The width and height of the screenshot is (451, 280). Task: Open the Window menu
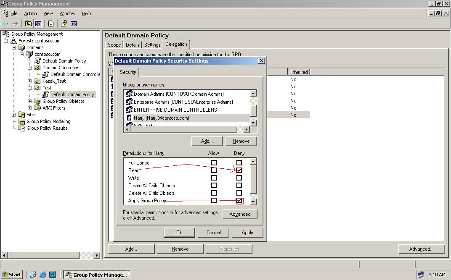[68, 13]
